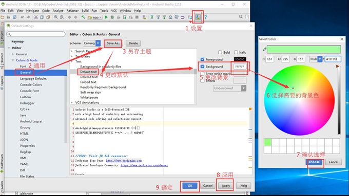Screen dimensions: 349x196
Task: Click the green recent color swatch
Action: pyautogui.click(x=268, y=142)
